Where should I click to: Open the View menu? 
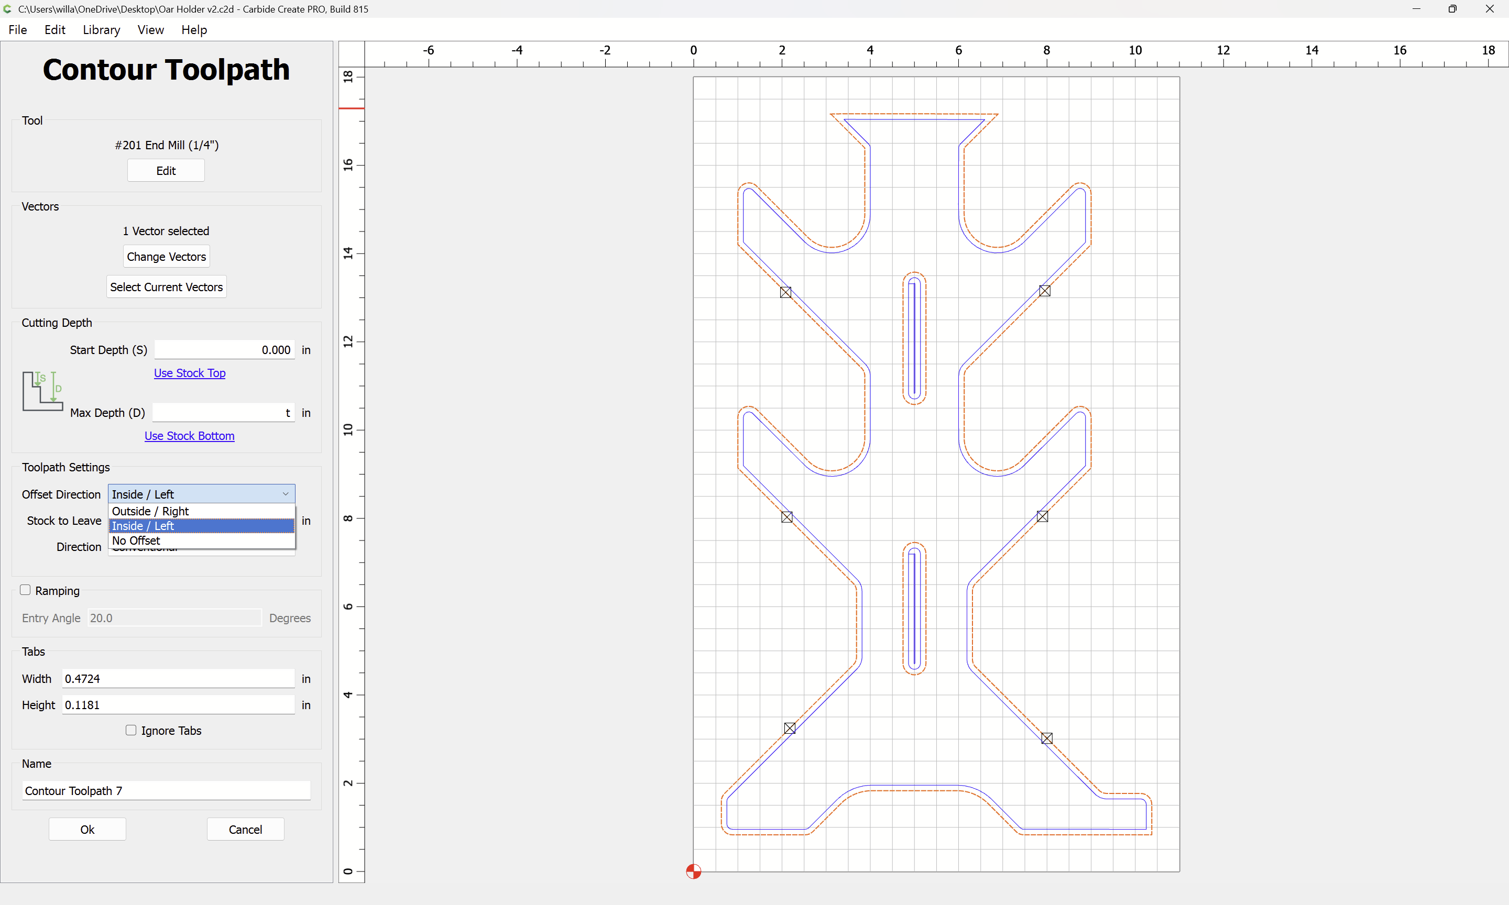[151, 29]
